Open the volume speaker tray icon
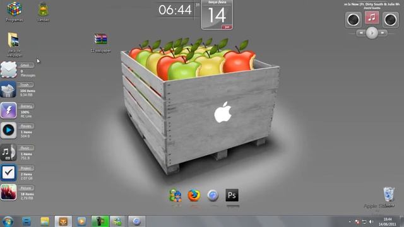The image size is (404, 227). 371,221
